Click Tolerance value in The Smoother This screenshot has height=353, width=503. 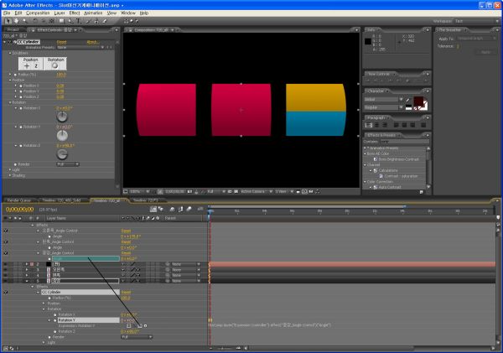[458, 46]
